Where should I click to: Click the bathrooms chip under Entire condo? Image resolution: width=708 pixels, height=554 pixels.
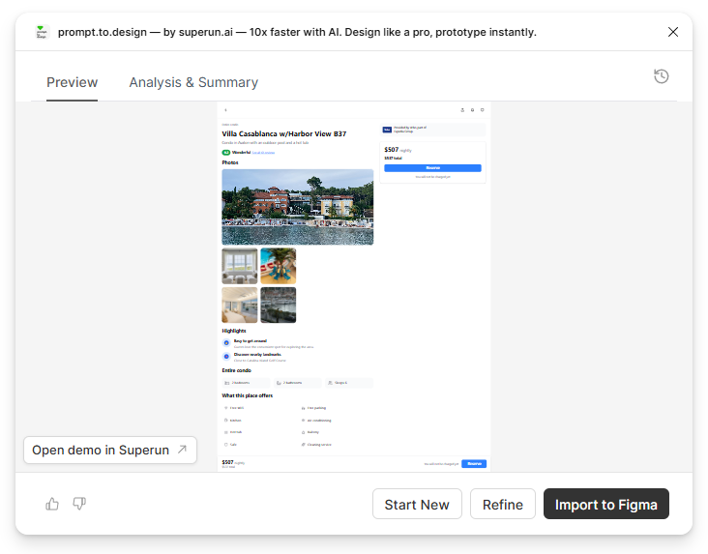tap(298, 383)
